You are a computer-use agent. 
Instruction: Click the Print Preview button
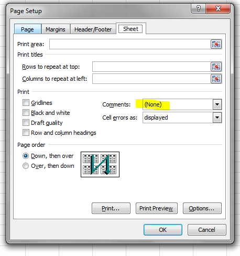(157, 208)
